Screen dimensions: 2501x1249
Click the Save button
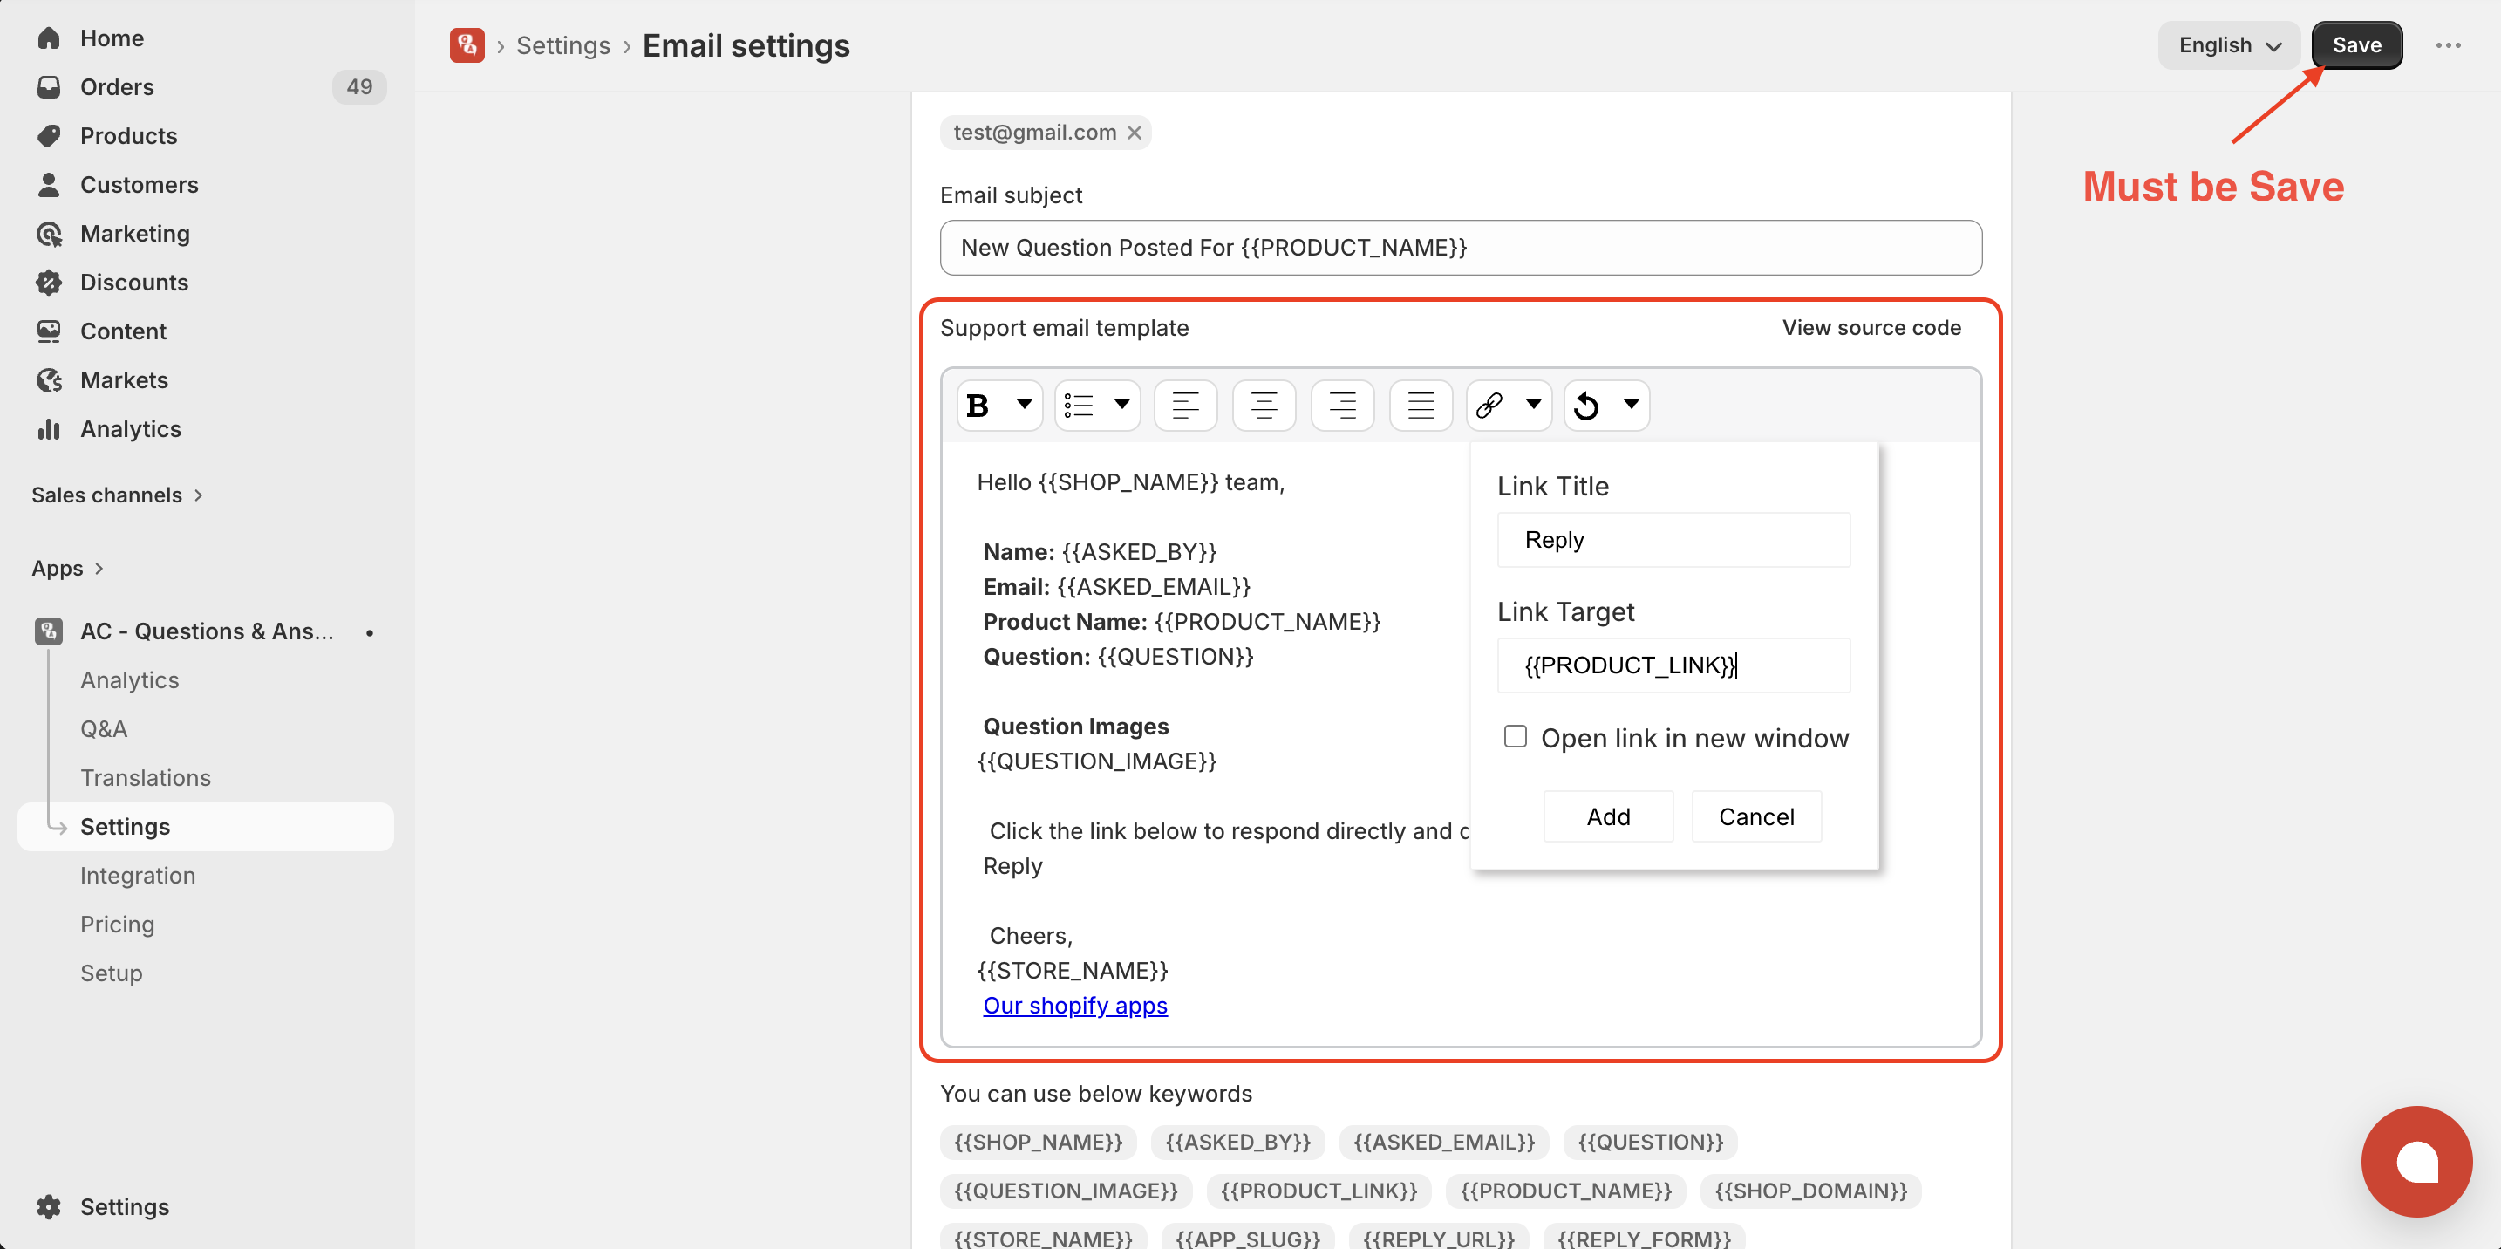click(2355, 45)
